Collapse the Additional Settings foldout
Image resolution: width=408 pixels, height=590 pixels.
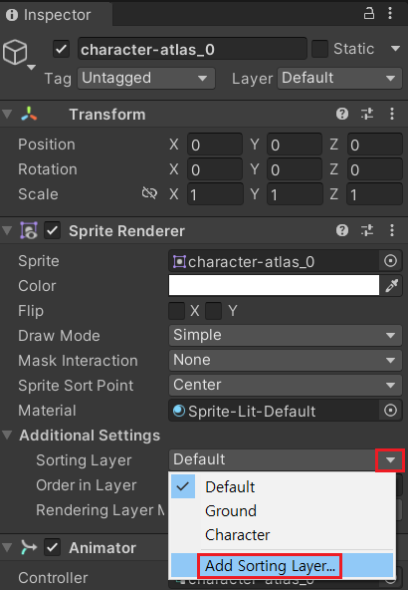click(7, 435)
